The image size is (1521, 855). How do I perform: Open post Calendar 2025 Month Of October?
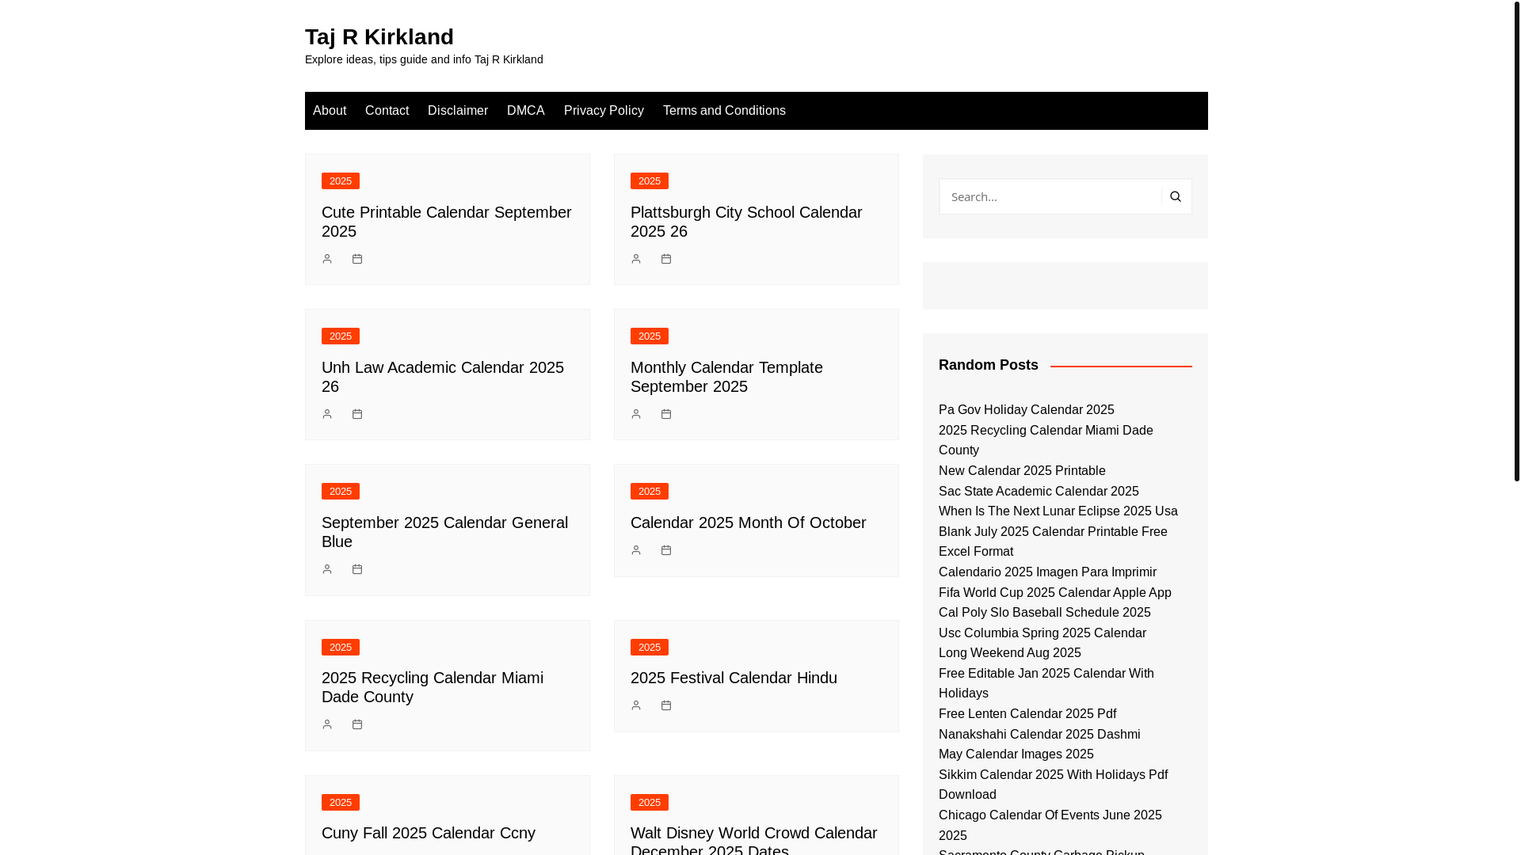click(749, 522)
